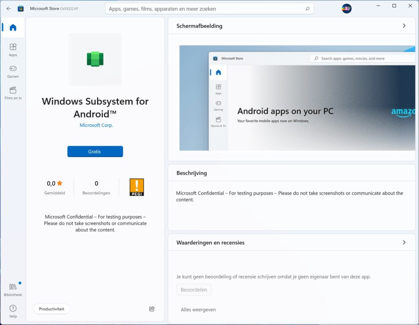Go to the Apps section

tap(13, 49)
